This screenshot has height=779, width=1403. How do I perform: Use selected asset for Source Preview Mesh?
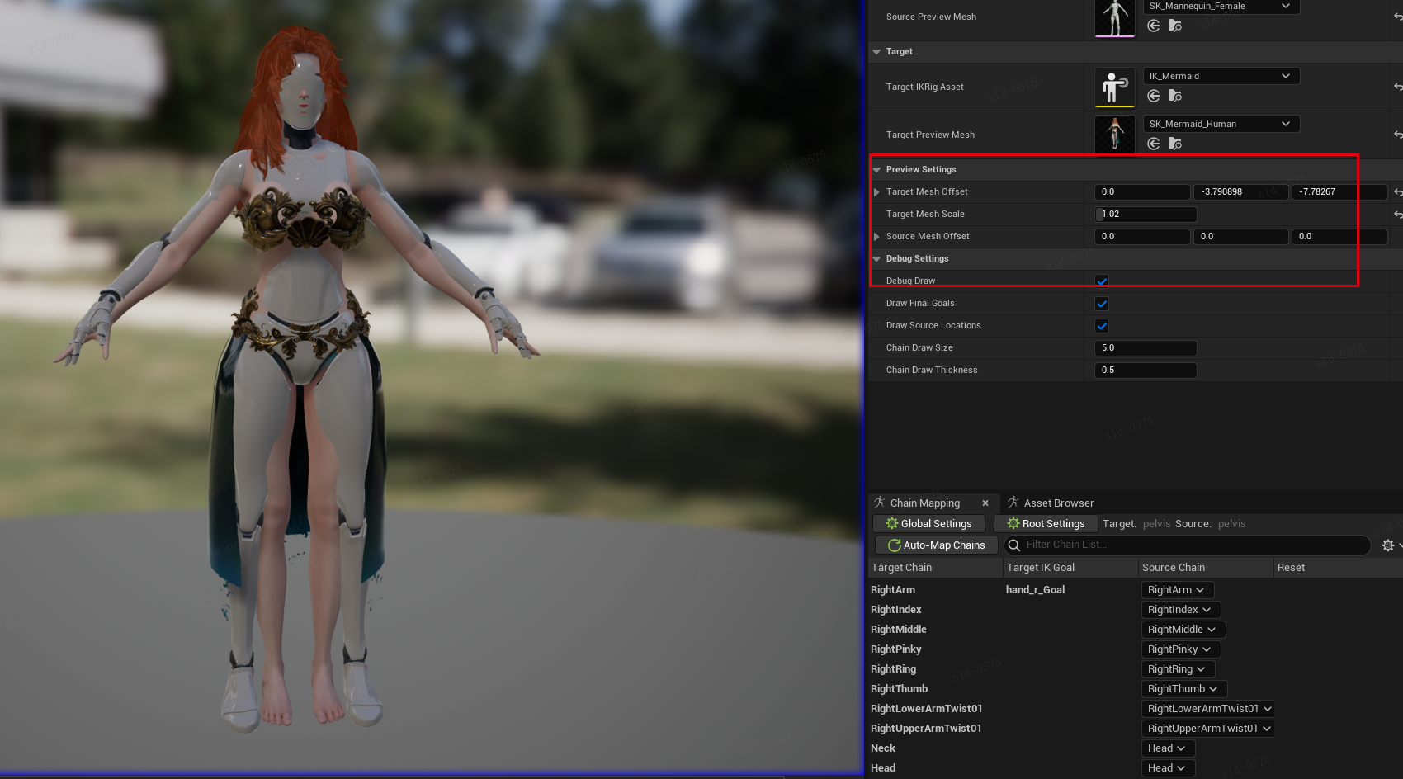(1154, 26)
